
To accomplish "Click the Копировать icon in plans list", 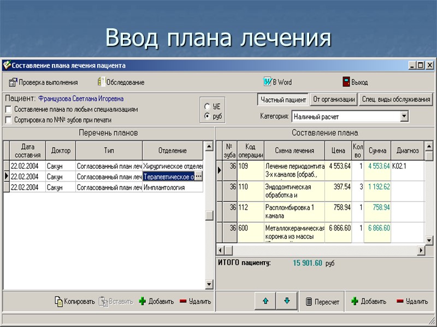I will pyautogui.click(x=59, y=302).
